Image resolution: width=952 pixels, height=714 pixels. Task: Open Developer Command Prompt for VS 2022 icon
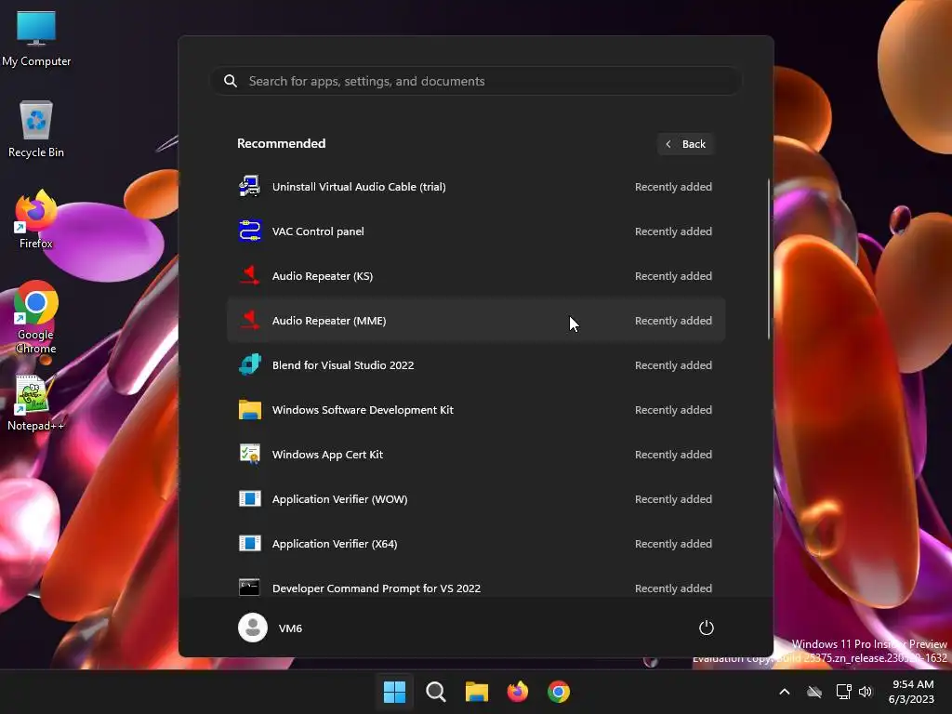(249, 588)
